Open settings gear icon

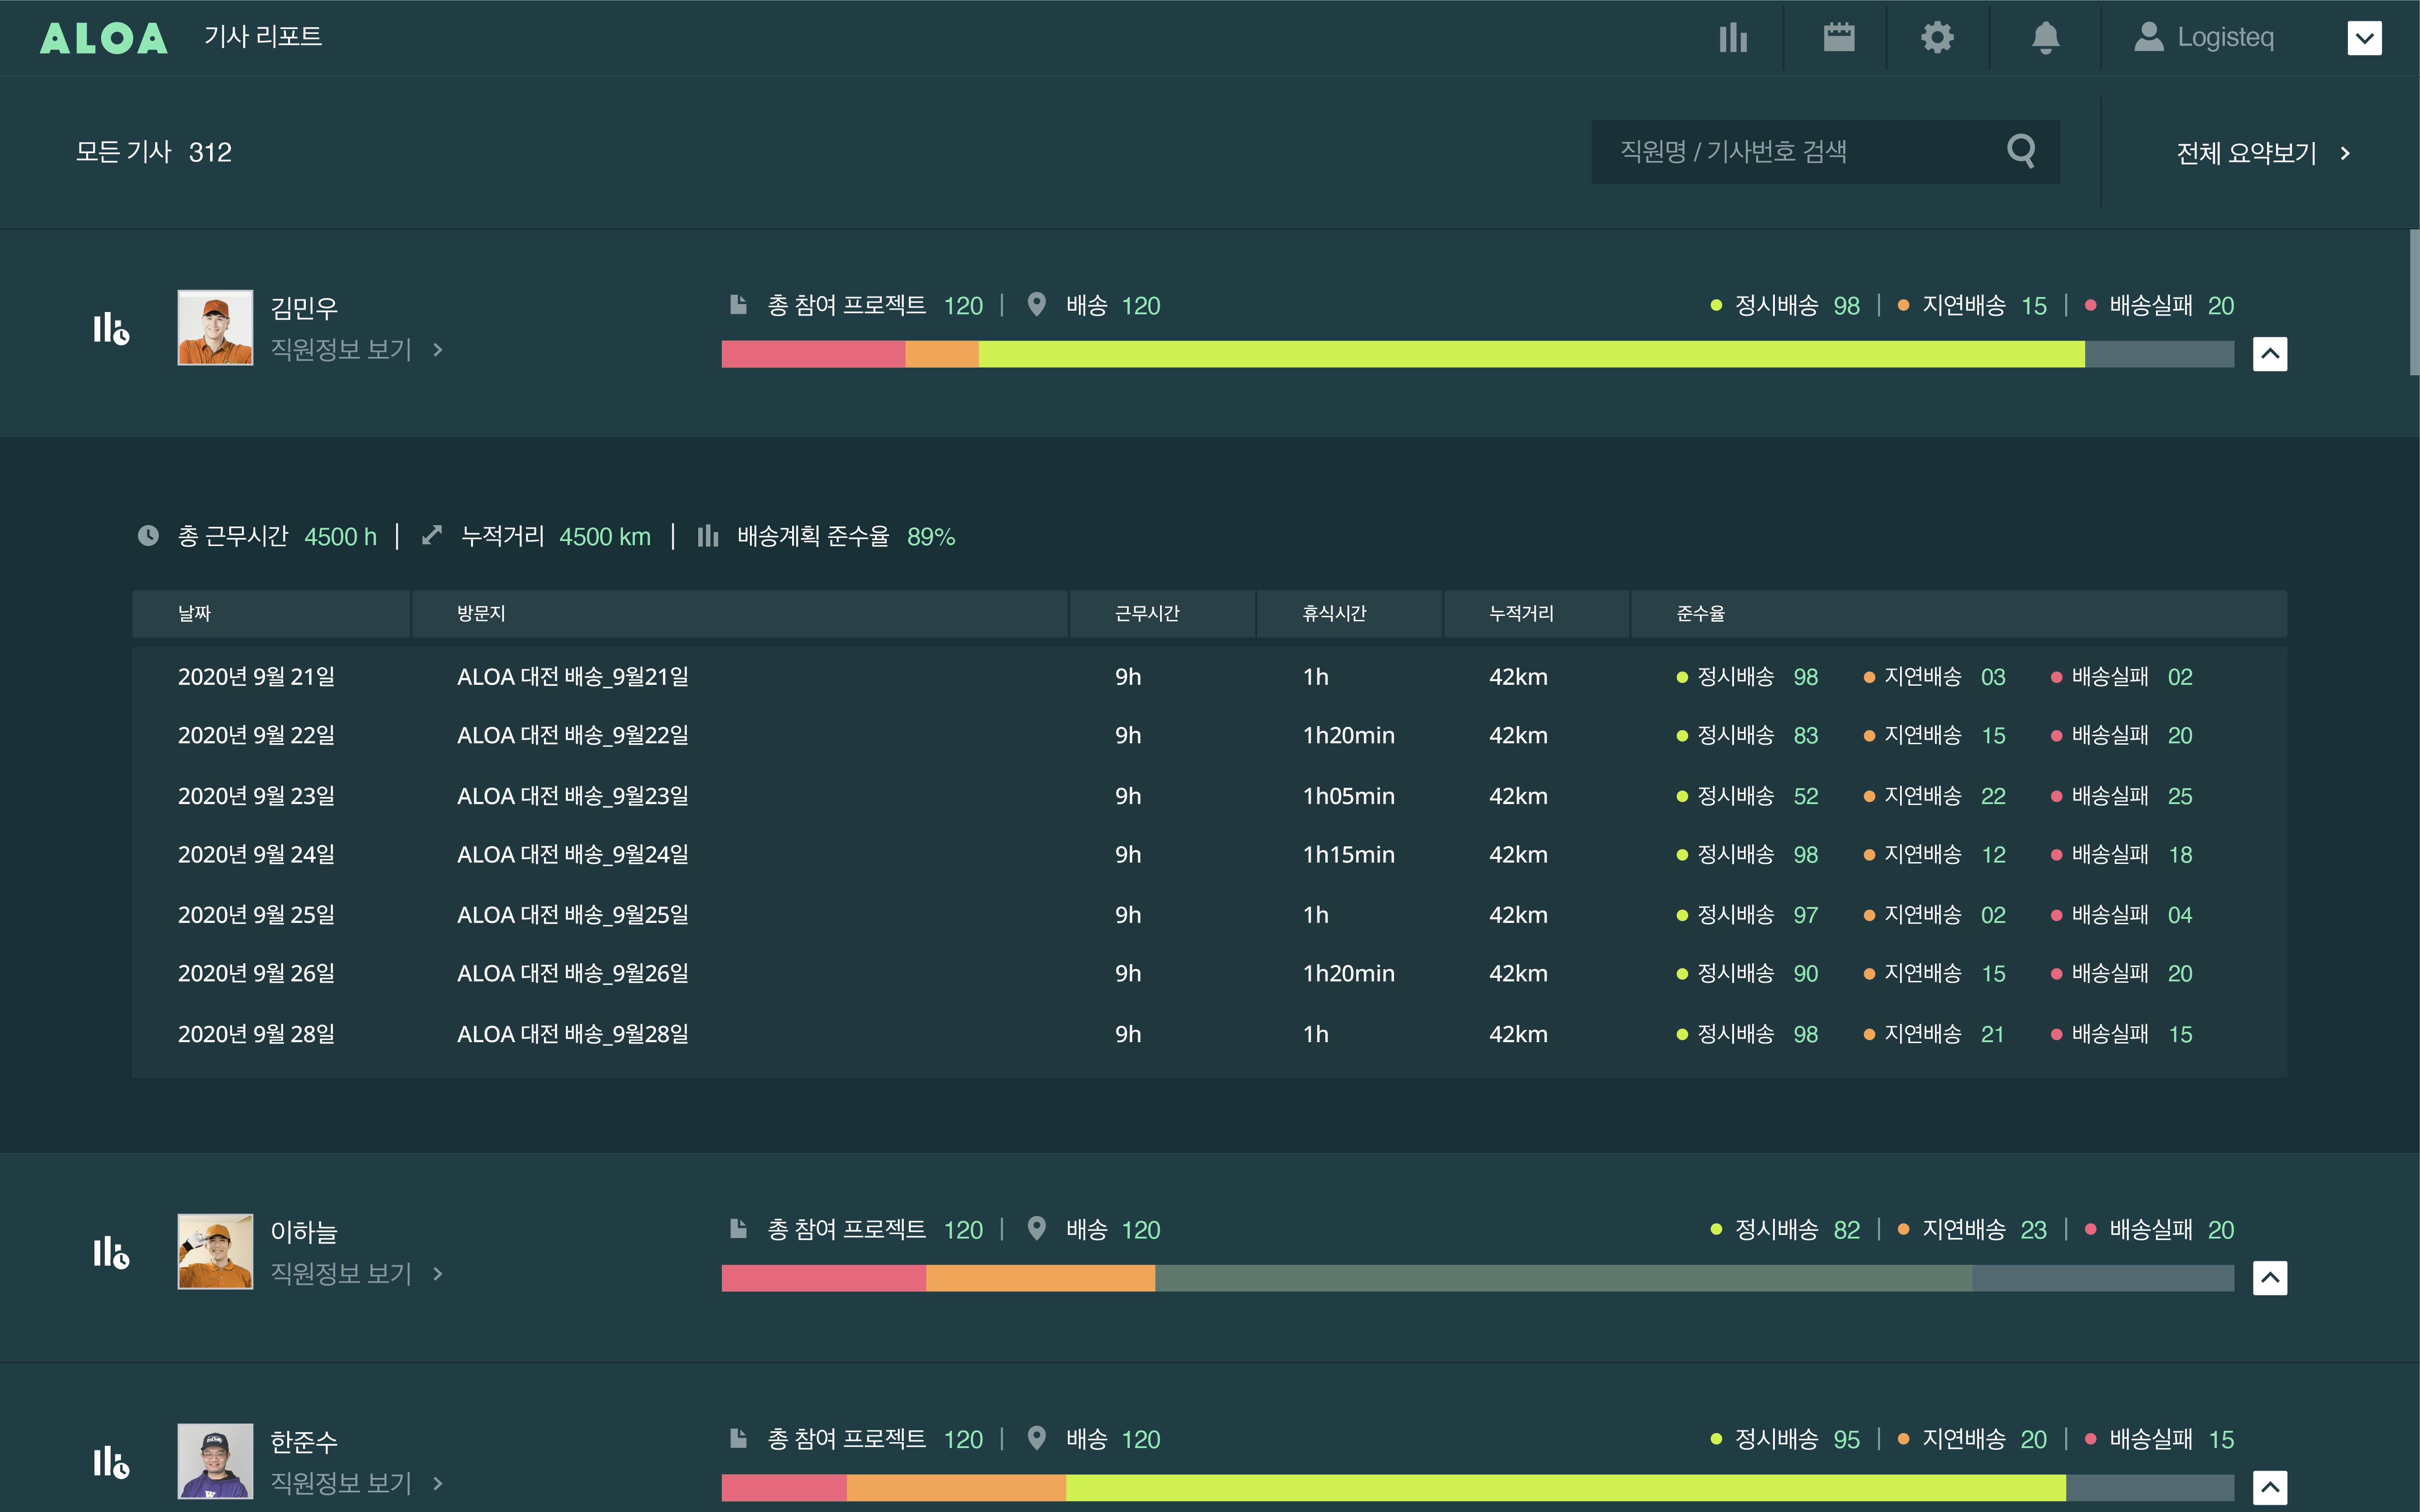pos(1937,38)
